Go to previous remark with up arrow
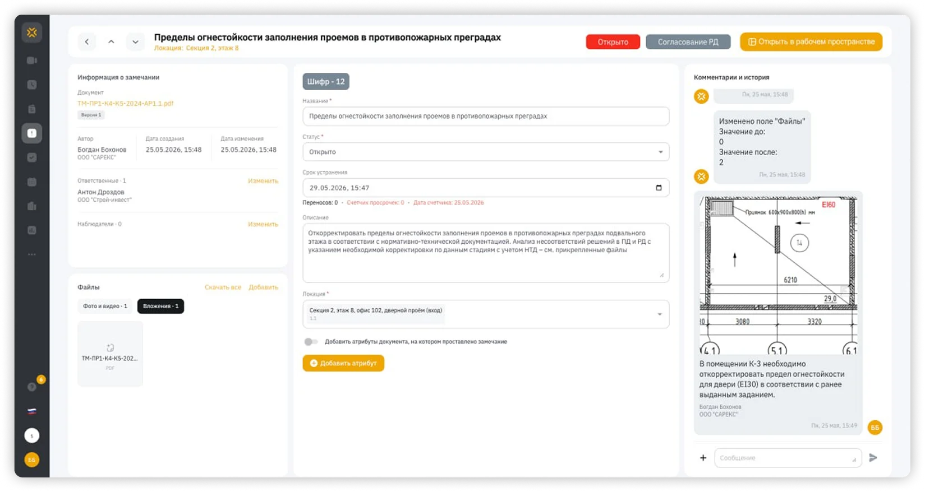This screenshot has height=492, width=925. pos(111,41)
